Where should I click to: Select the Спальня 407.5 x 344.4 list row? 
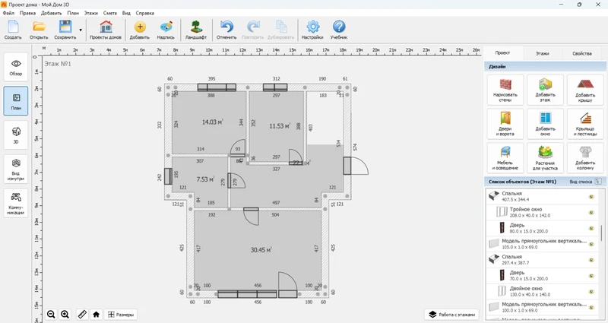tap(542, 196)
